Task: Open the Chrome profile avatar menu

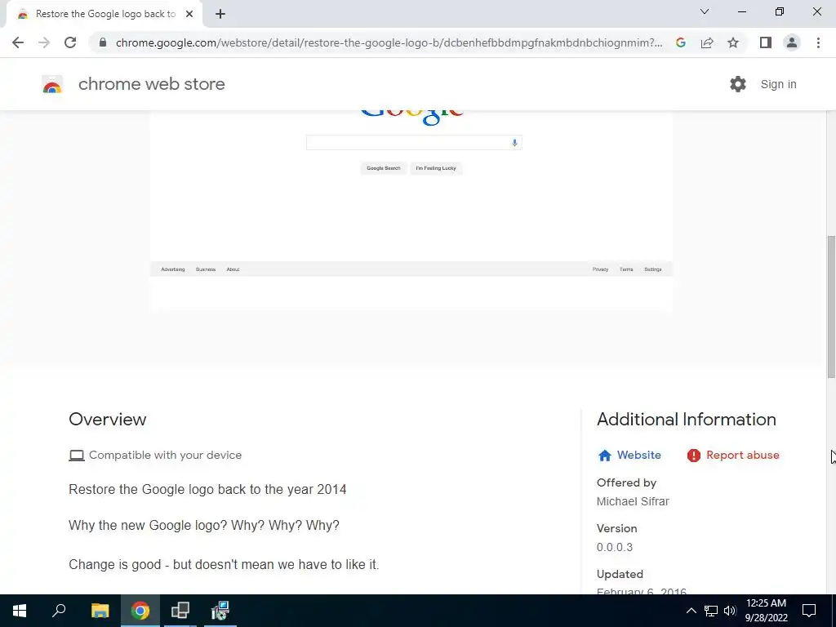Action: pos(792,42)
